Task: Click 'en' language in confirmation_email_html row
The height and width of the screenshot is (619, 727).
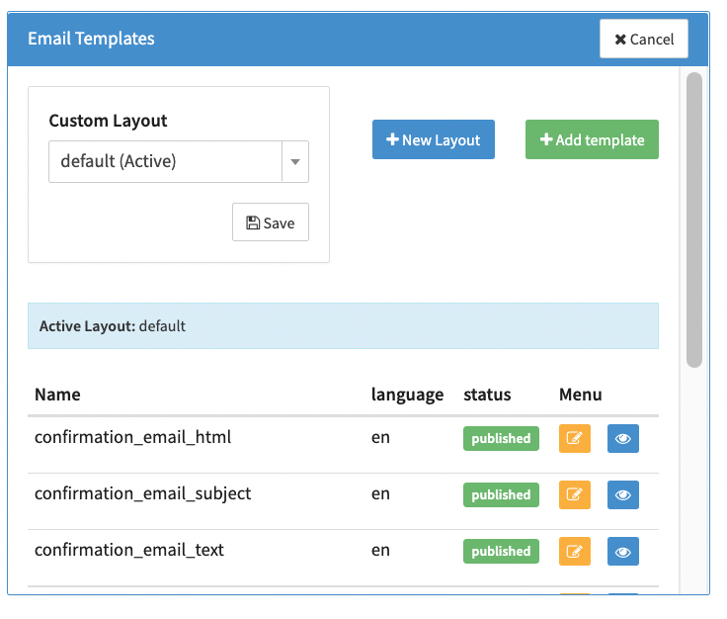Action: tap(380, 438)
